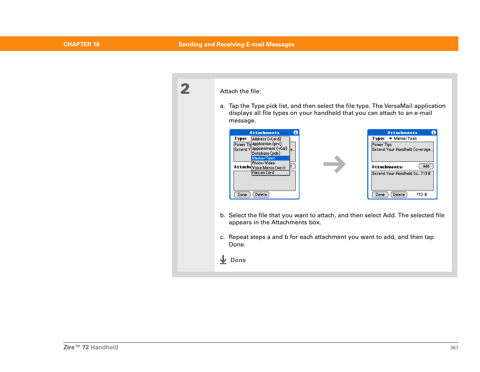Click info icon in right Attachments dialog

click(434, 133)
